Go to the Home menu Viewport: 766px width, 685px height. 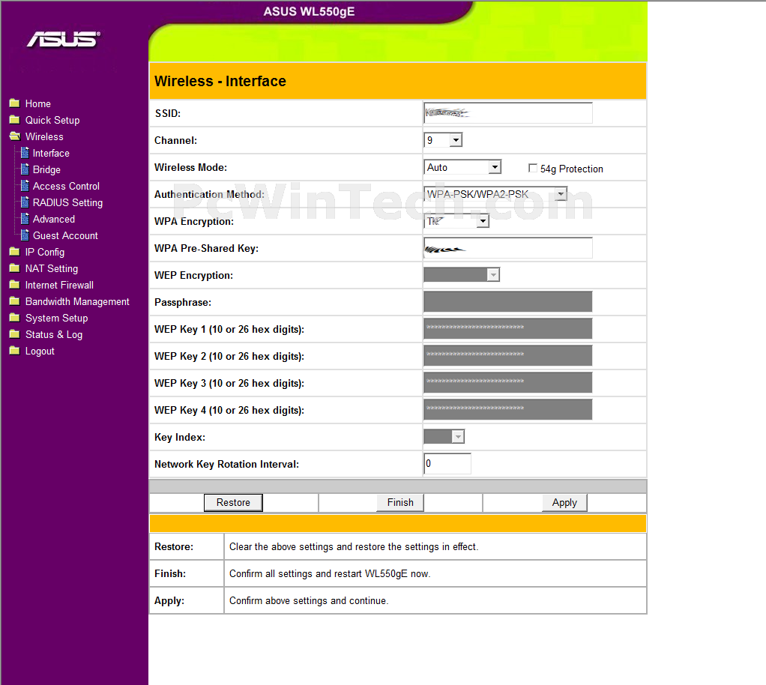click(x=38, y=103)
